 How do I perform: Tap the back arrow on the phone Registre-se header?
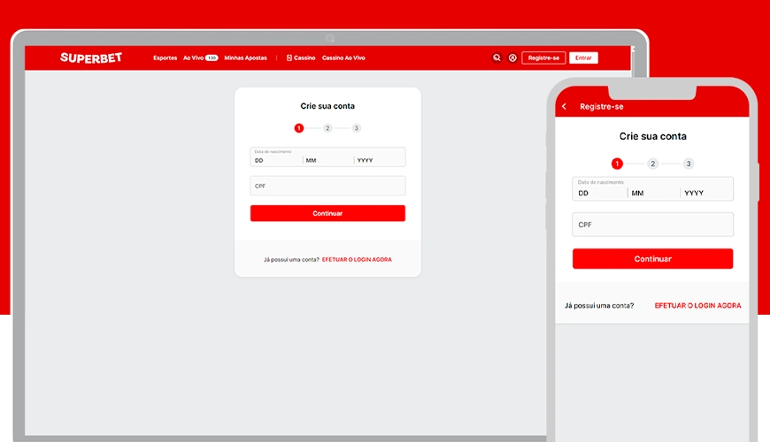pyautogui.click(x=565, y=106)
